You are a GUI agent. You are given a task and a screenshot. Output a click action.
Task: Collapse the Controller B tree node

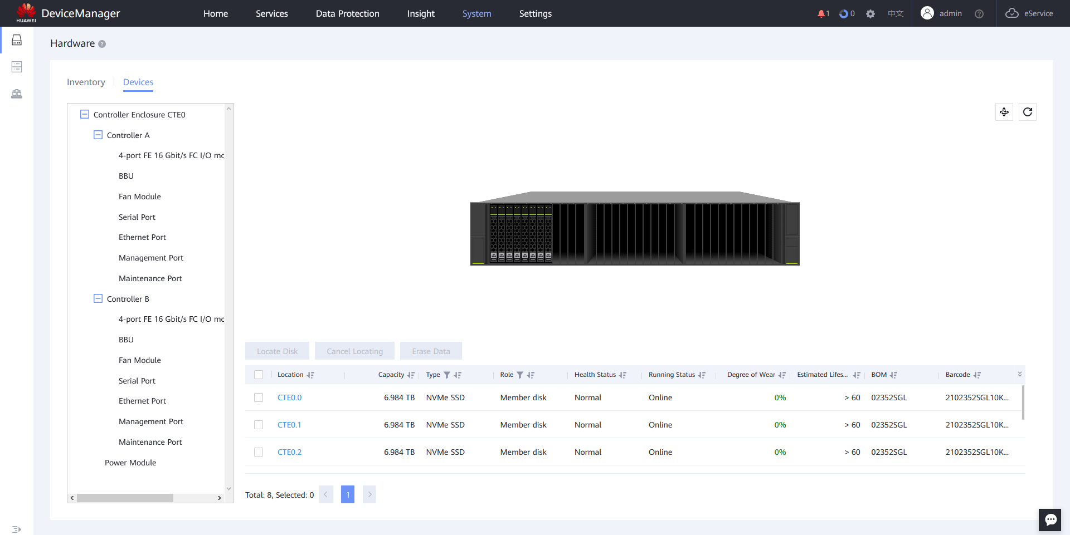pyautogui.click(x=98, y=298)
